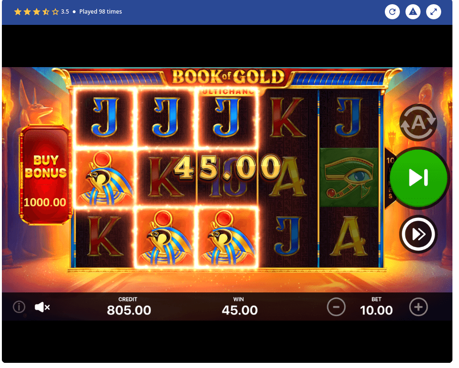Expand the paylines side tab showing 10
Viewport: 459px width, 368px height.
click(390, 178)
